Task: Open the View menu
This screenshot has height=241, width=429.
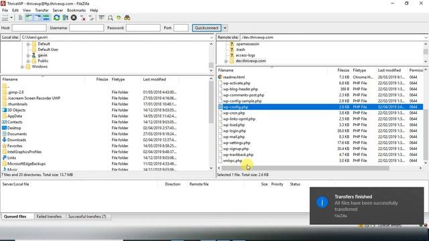Action: (x=27, y=10)
